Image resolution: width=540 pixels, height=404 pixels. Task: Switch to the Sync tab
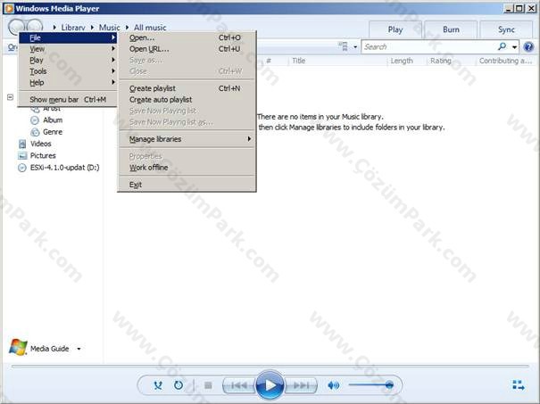coord(506,29)
